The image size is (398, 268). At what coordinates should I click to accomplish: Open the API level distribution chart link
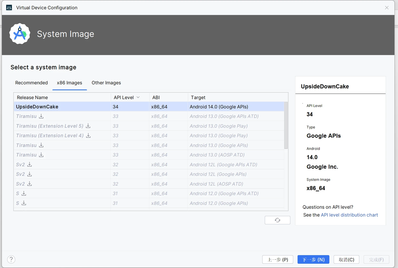coord(349,215)
